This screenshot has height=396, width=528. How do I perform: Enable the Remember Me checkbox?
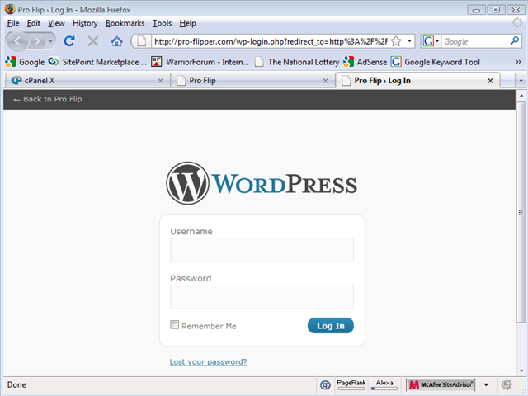pos(174,324)
